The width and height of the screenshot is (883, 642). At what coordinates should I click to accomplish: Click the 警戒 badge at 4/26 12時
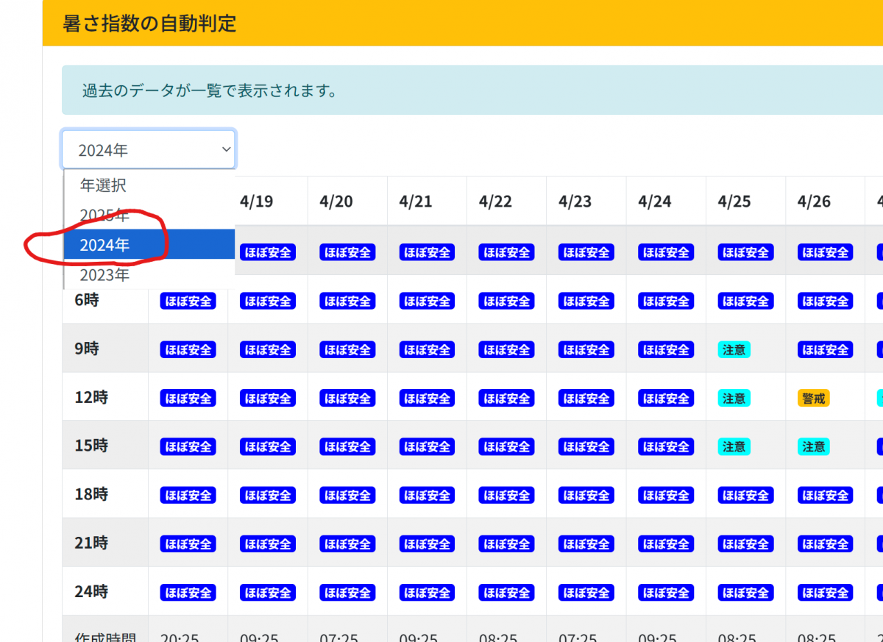pos(813,398)
